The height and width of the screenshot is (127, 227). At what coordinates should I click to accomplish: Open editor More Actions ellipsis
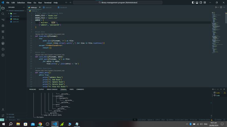(224, 7)
